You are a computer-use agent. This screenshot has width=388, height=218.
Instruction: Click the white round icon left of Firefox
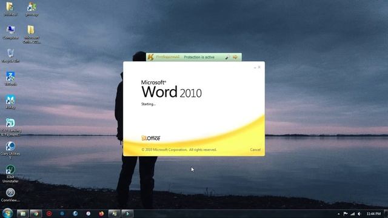click(x=88, y=214)
